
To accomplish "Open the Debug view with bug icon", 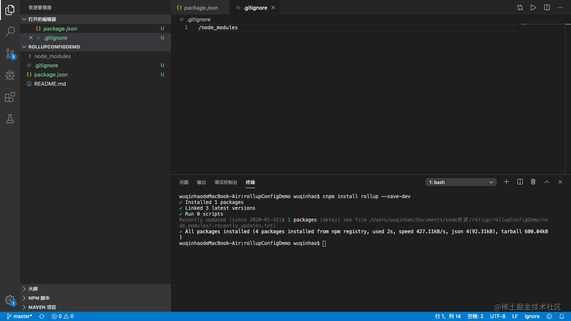I will click(x=10, y=75).
